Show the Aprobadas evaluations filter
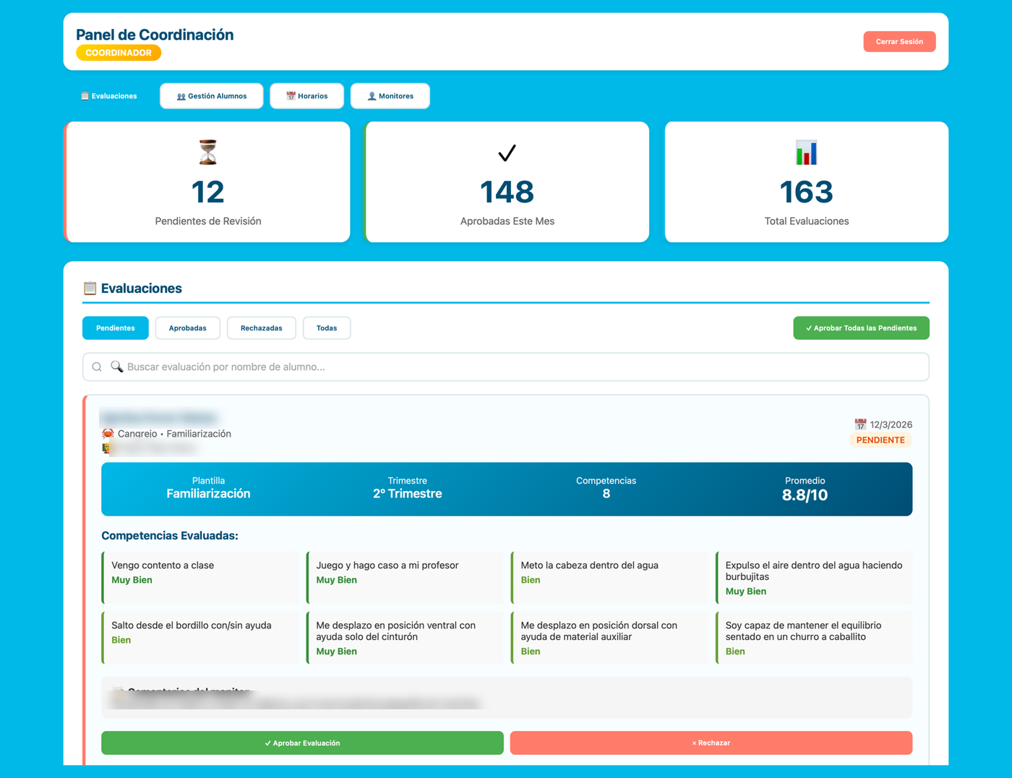Image resolution: width=1012 pixels, height=778 pixels. click(x=188, y=328)
